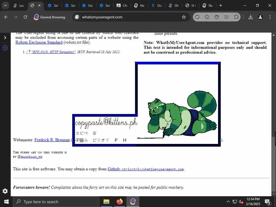Open a new tab with plus button
276x207 pixels.
click(221, 5)
